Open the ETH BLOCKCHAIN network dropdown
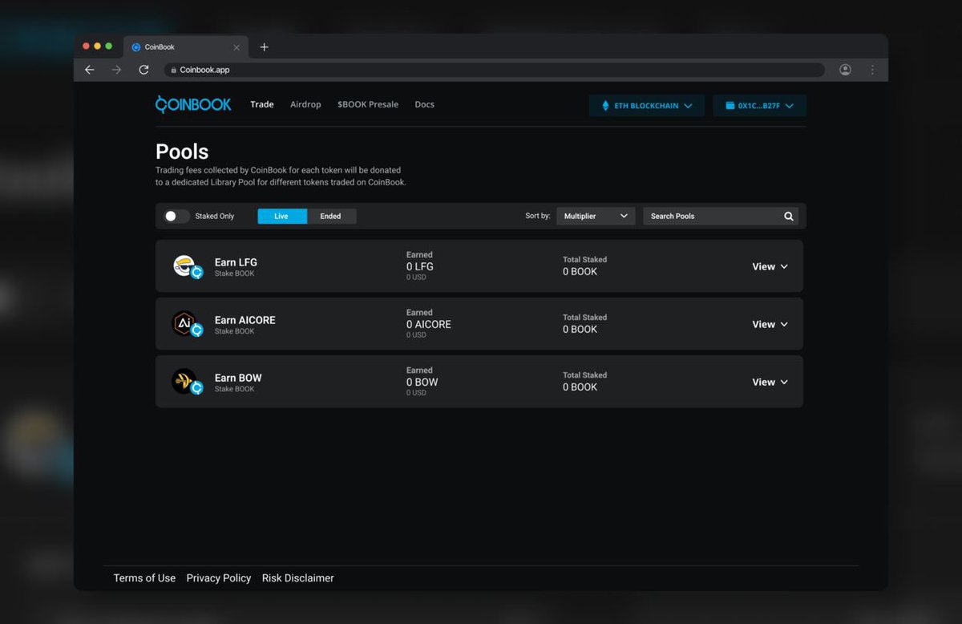This screenshot has width=962, height=624. pyautogui.click(x=647, y=106)
